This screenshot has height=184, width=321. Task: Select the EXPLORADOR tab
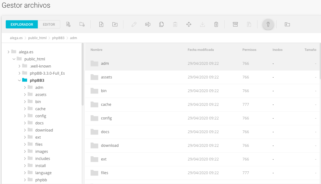pos(22,24)
